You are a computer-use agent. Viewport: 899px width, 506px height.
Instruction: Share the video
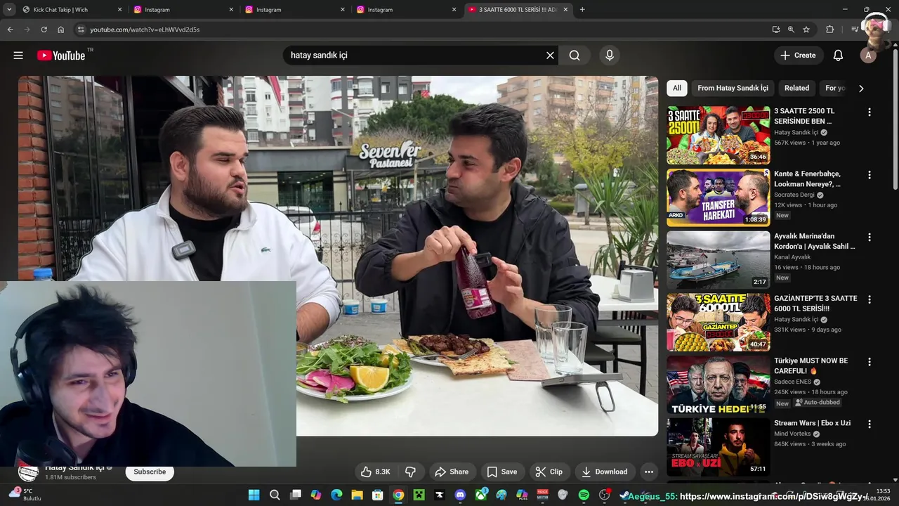pos(452,472)
